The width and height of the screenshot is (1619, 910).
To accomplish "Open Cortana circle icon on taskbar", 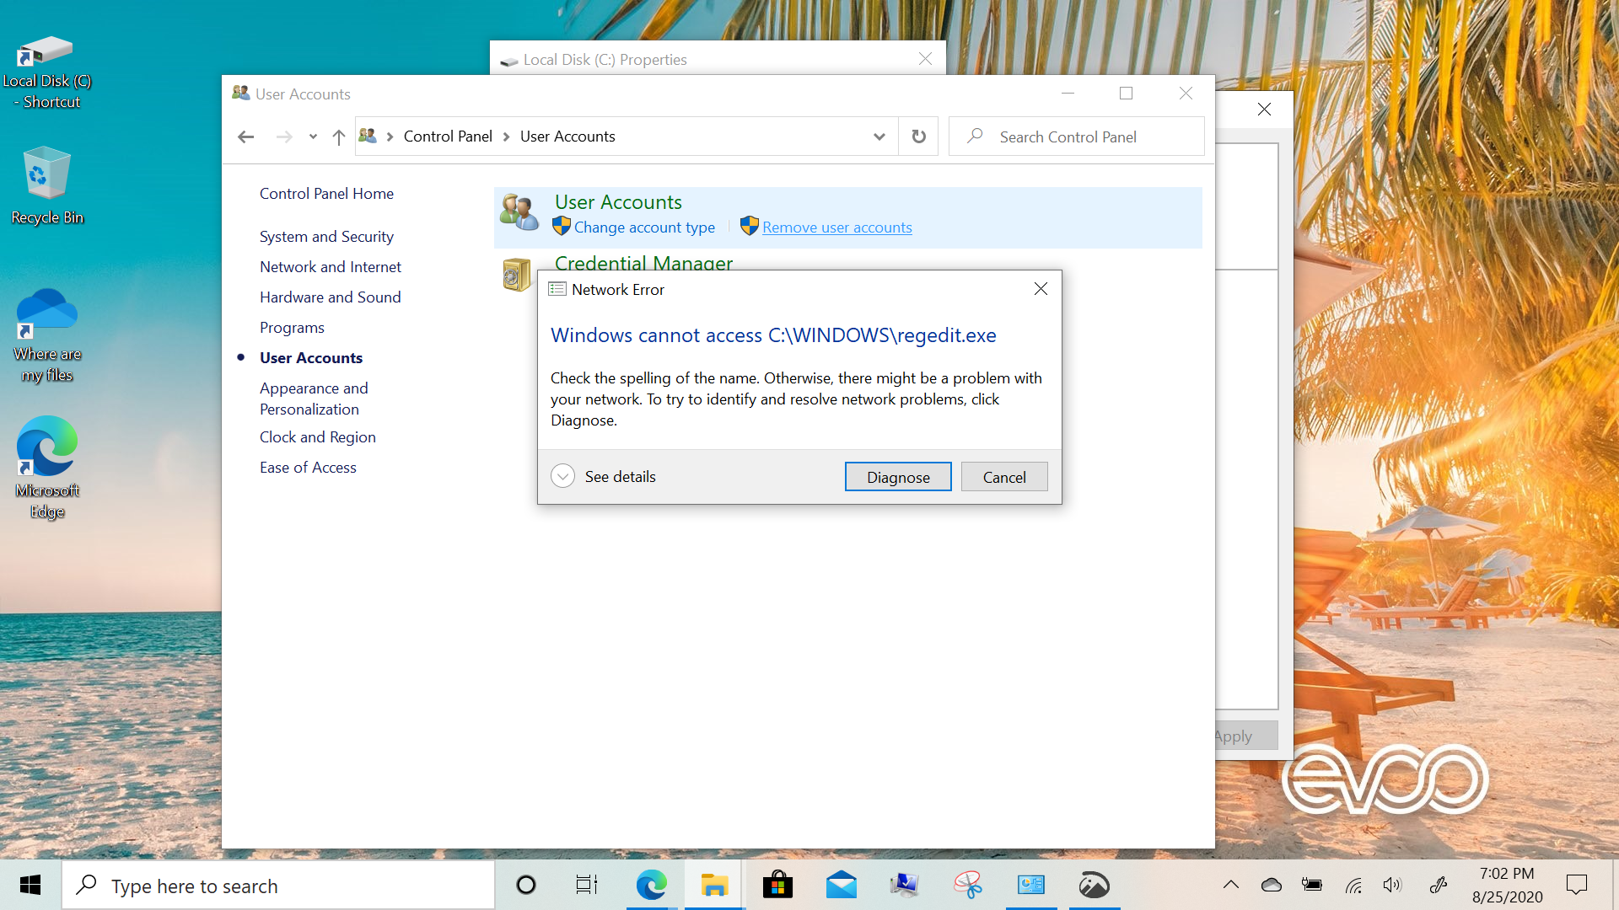I will [526, 885].
